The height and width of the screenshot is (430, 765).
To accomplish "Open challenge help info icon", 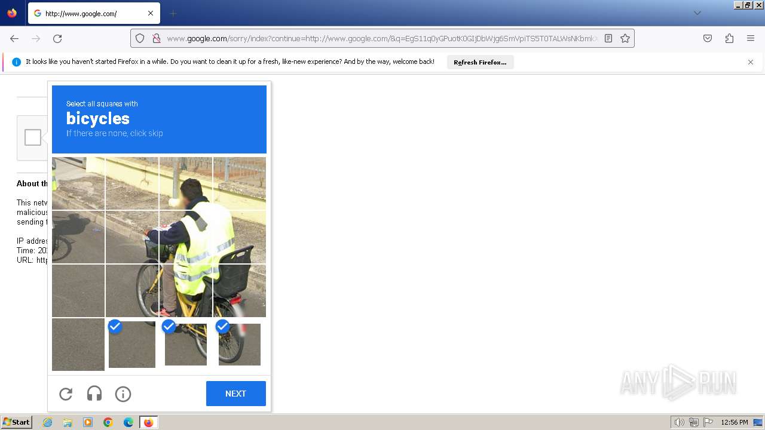I will point(123,394).
